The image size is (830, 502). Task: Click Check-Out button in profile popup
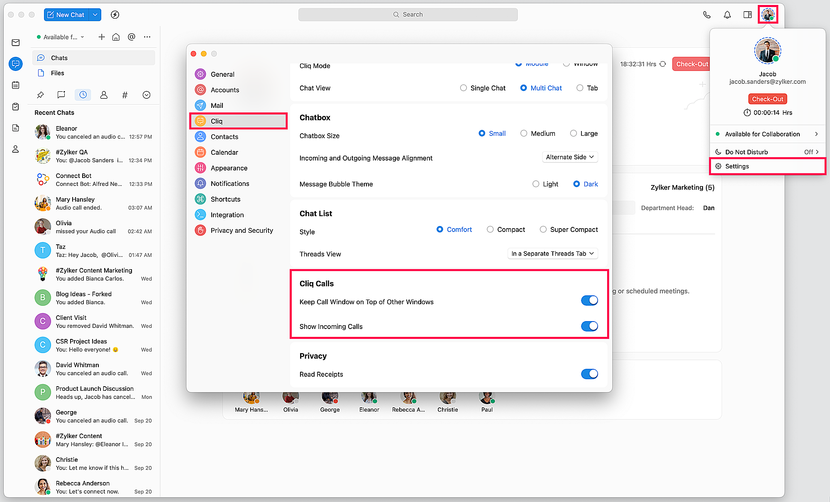pos(767,99)
